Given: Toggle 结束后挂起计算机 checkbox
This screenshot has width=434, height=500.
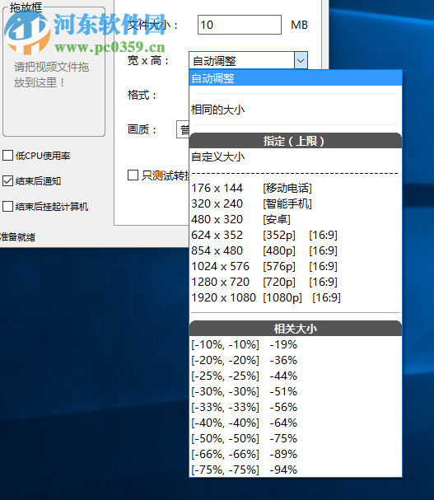Looking at the screenshot, I should click(x=7, y=206).
